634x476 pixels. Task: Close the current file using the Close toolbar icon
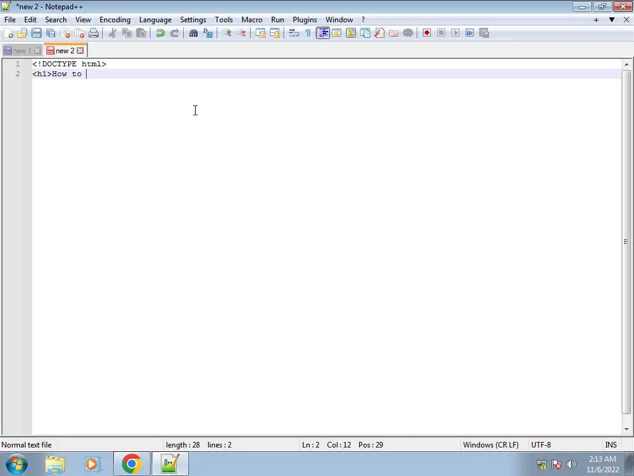(65, 33)
